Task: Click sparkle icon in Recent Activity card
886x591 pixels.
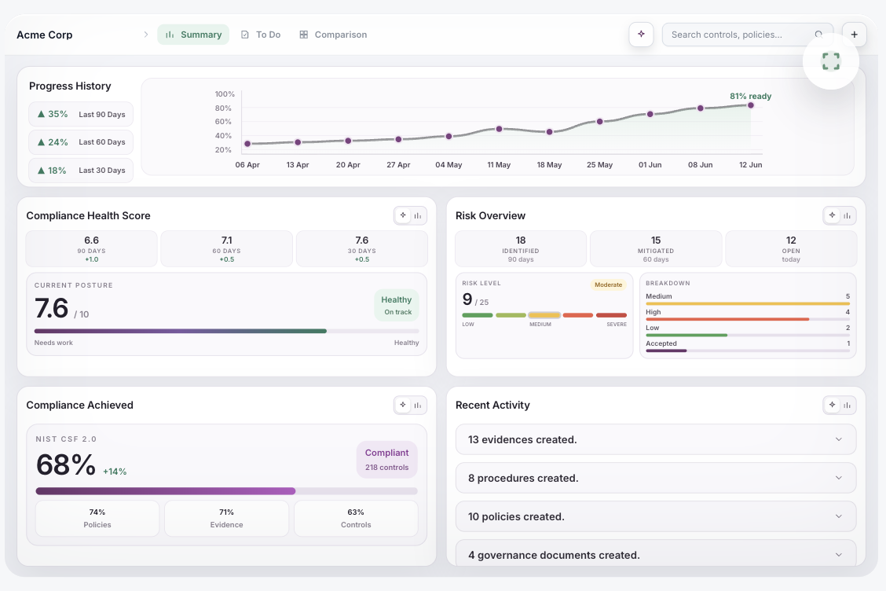Action: tap(833, 405)
